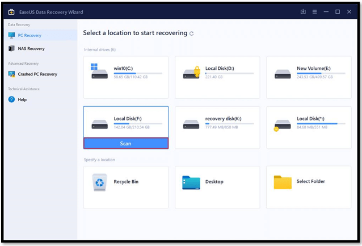Image resolution: width=362 pixels, height=246 pixels.
Task: Select PC Recovery in sidebar
Action: click(41, 35)
